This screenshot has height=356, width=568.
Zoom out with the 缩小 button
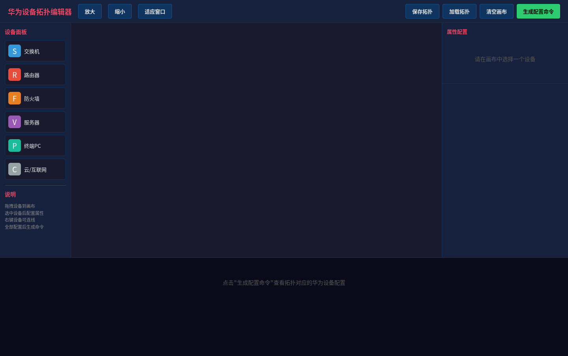(x=120, y=11)
